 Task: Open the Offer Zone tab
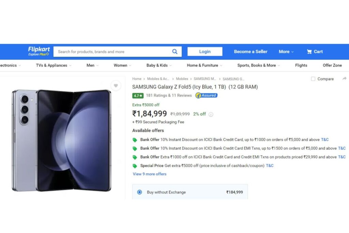coord(332,65)
